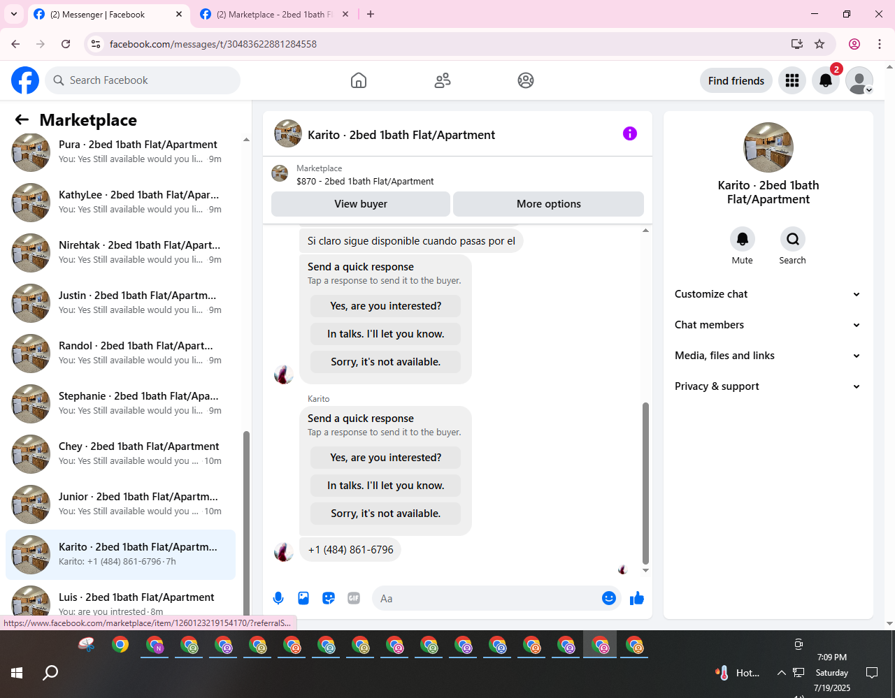Open the emoji picker in message box
The height and width of the screenshot is (698, 895).
[x=609, y=598]
